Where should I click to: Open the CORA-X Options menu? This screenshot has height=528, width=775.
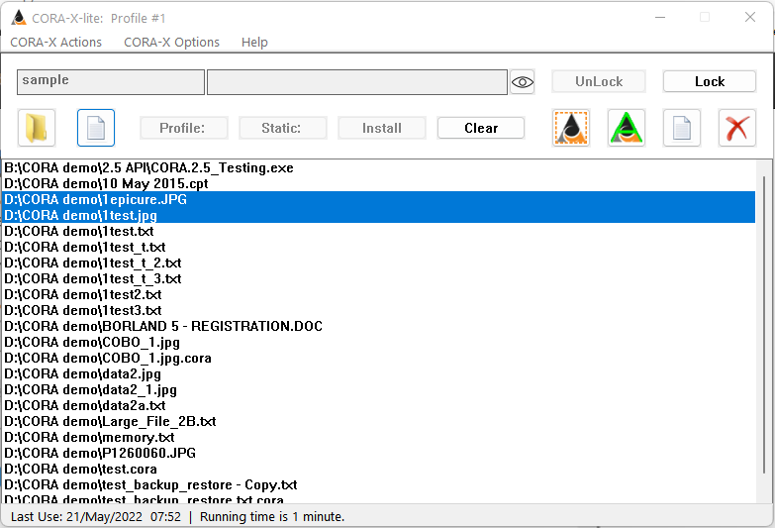pos(171,43)
